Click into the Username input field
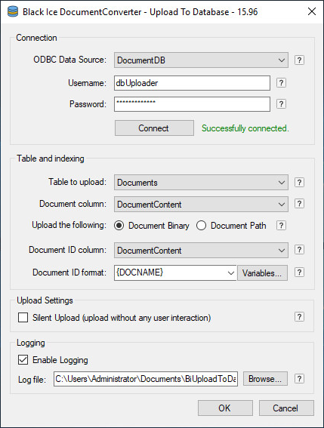The image size is (324, 428). click(x=192, y=83)
